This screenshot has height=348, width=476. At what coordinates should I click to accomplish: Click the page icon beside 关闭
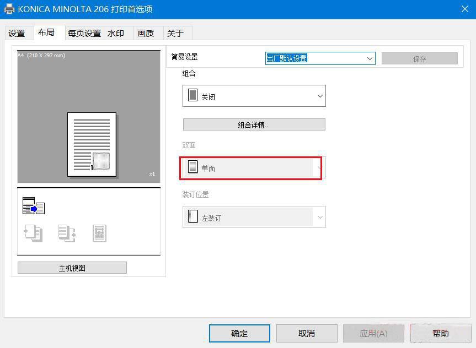tap(192, 95)
